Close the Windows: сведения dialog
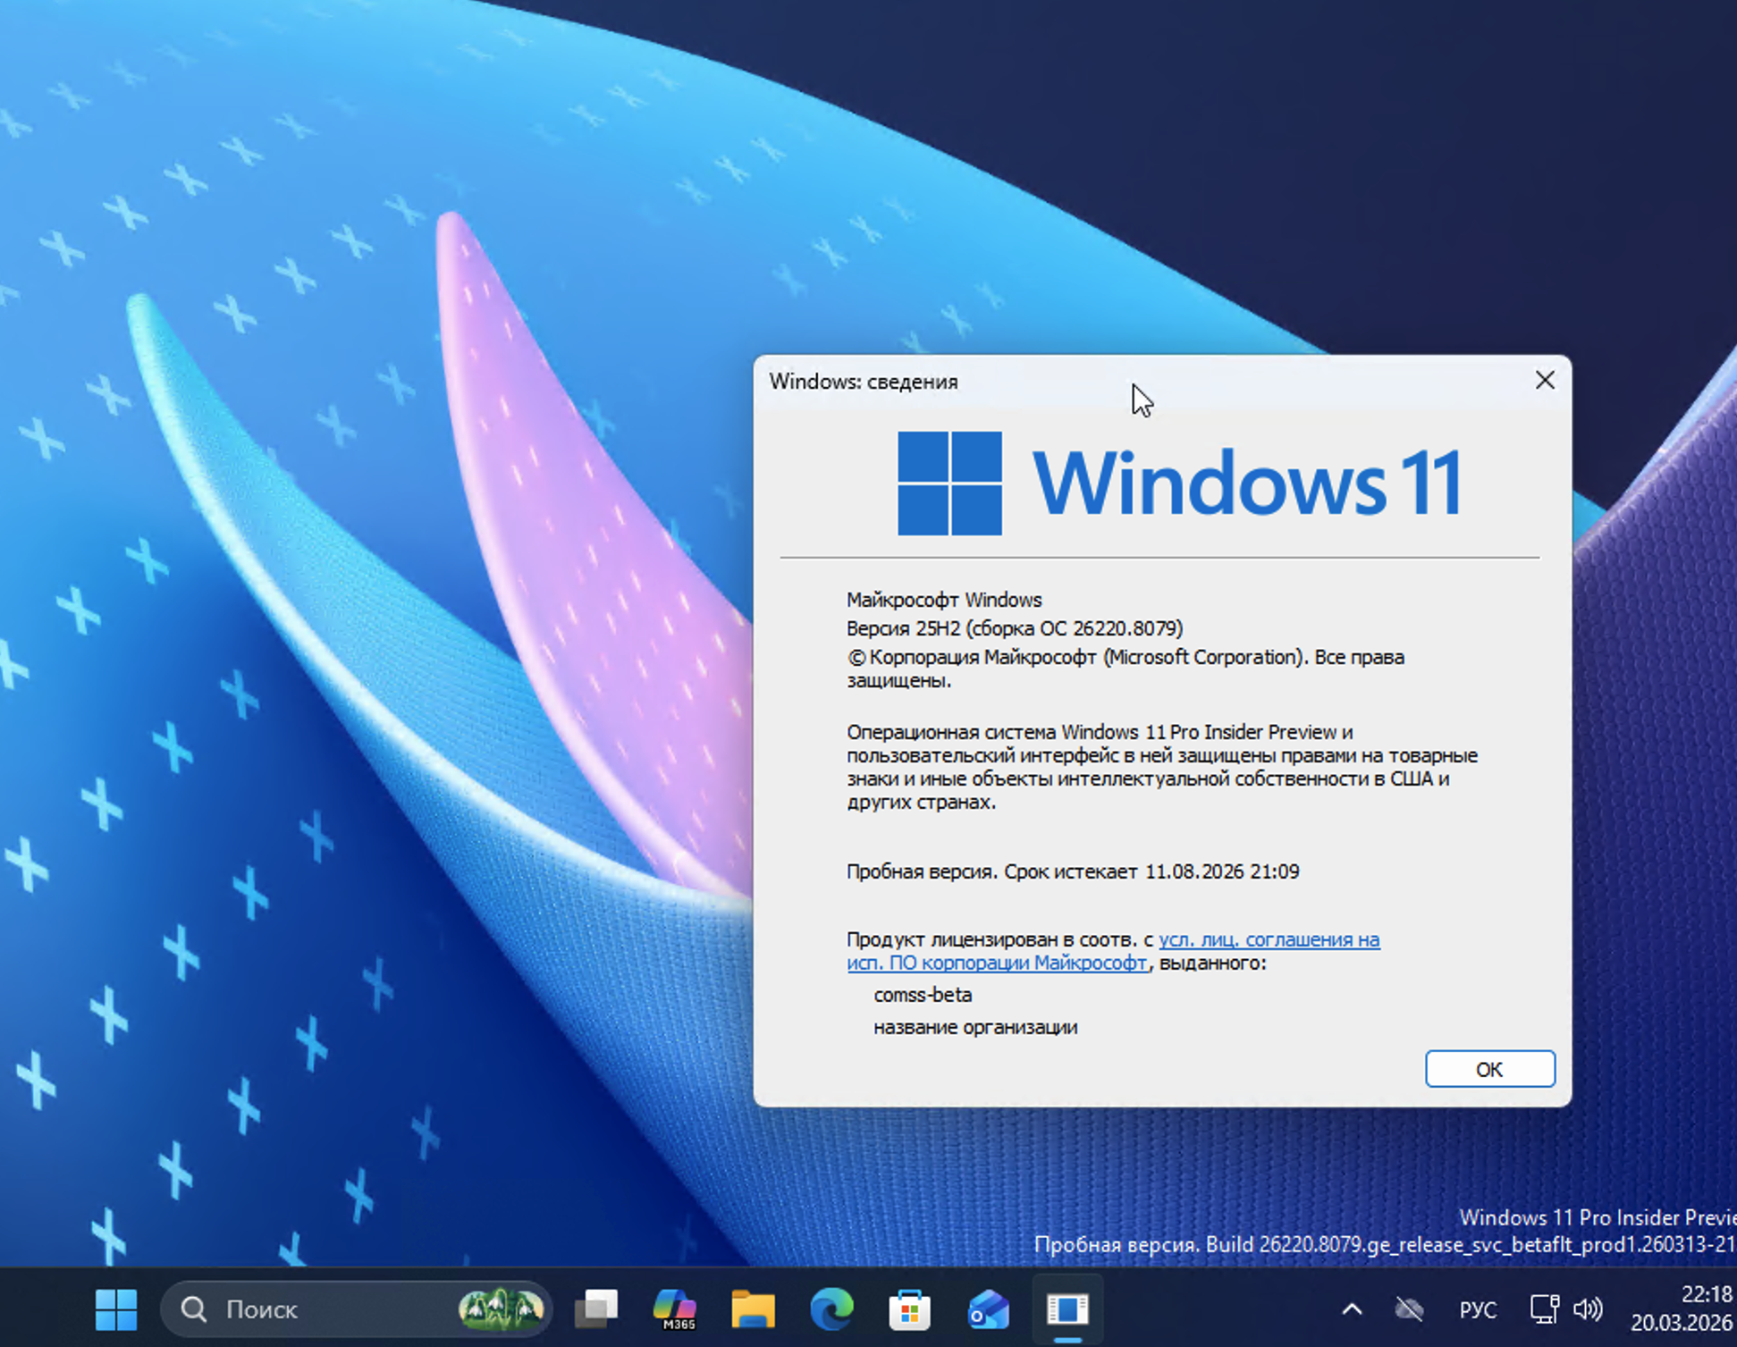Viewport: 1737px width, 1347px height. coord(1545,381)
